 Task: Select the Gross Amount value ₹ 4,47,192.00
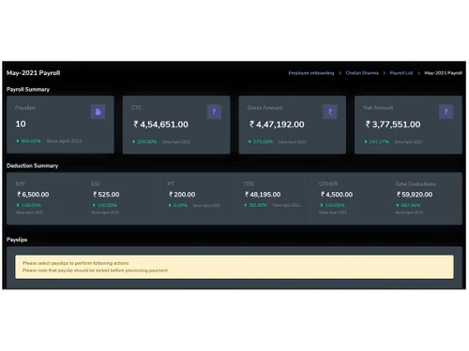pyautogui.click(x=277, y=124)
